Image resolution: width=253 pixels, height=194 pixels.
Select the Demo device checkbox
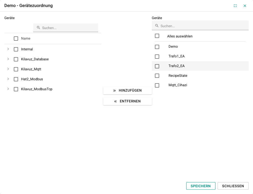[157, 47]
